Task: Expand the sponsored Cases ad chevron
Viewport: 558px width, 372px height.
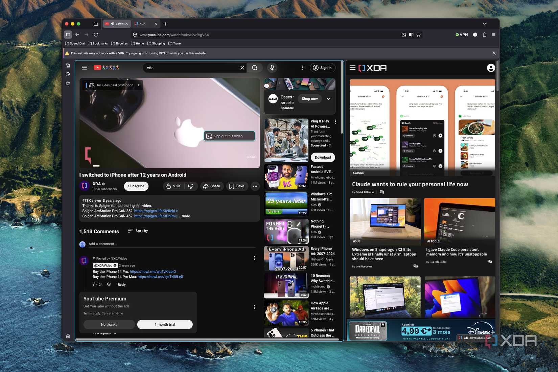Action: pos(328,99)
